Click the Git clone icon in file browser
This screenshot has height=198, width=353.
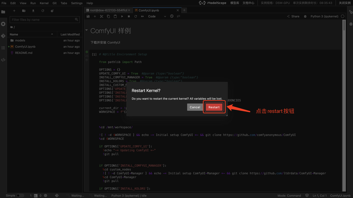tap(52, 11)
